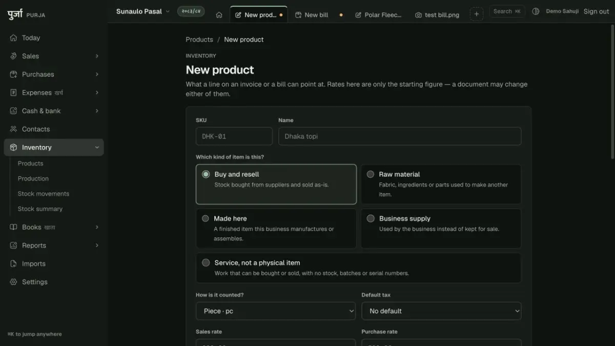
Task: Click the pencil icon on New prod tab
Action: click(238, 15)
